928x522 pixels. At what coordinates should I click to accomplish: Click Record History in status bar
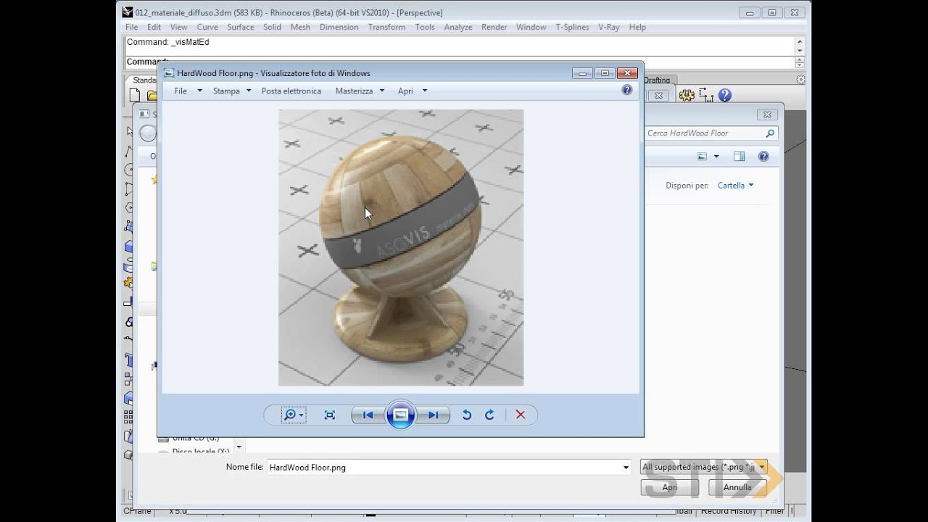pos(729,511)
